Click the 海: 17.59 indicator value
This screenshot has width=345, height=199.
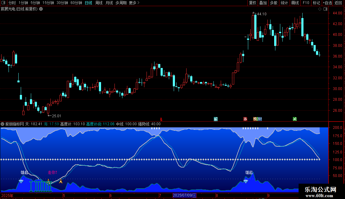click(51, 124)
